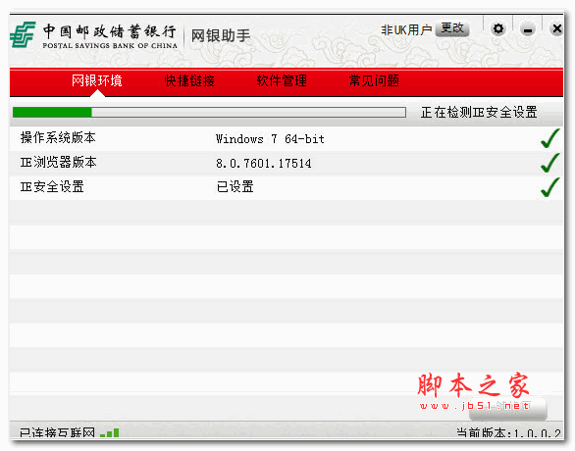Minimize the 网银助手 window
575x451 pixels.
click(528, 29)
